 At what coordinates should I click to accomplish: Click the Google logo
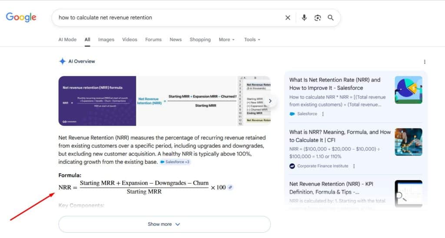pyautogui.click(x=21, y=17)
